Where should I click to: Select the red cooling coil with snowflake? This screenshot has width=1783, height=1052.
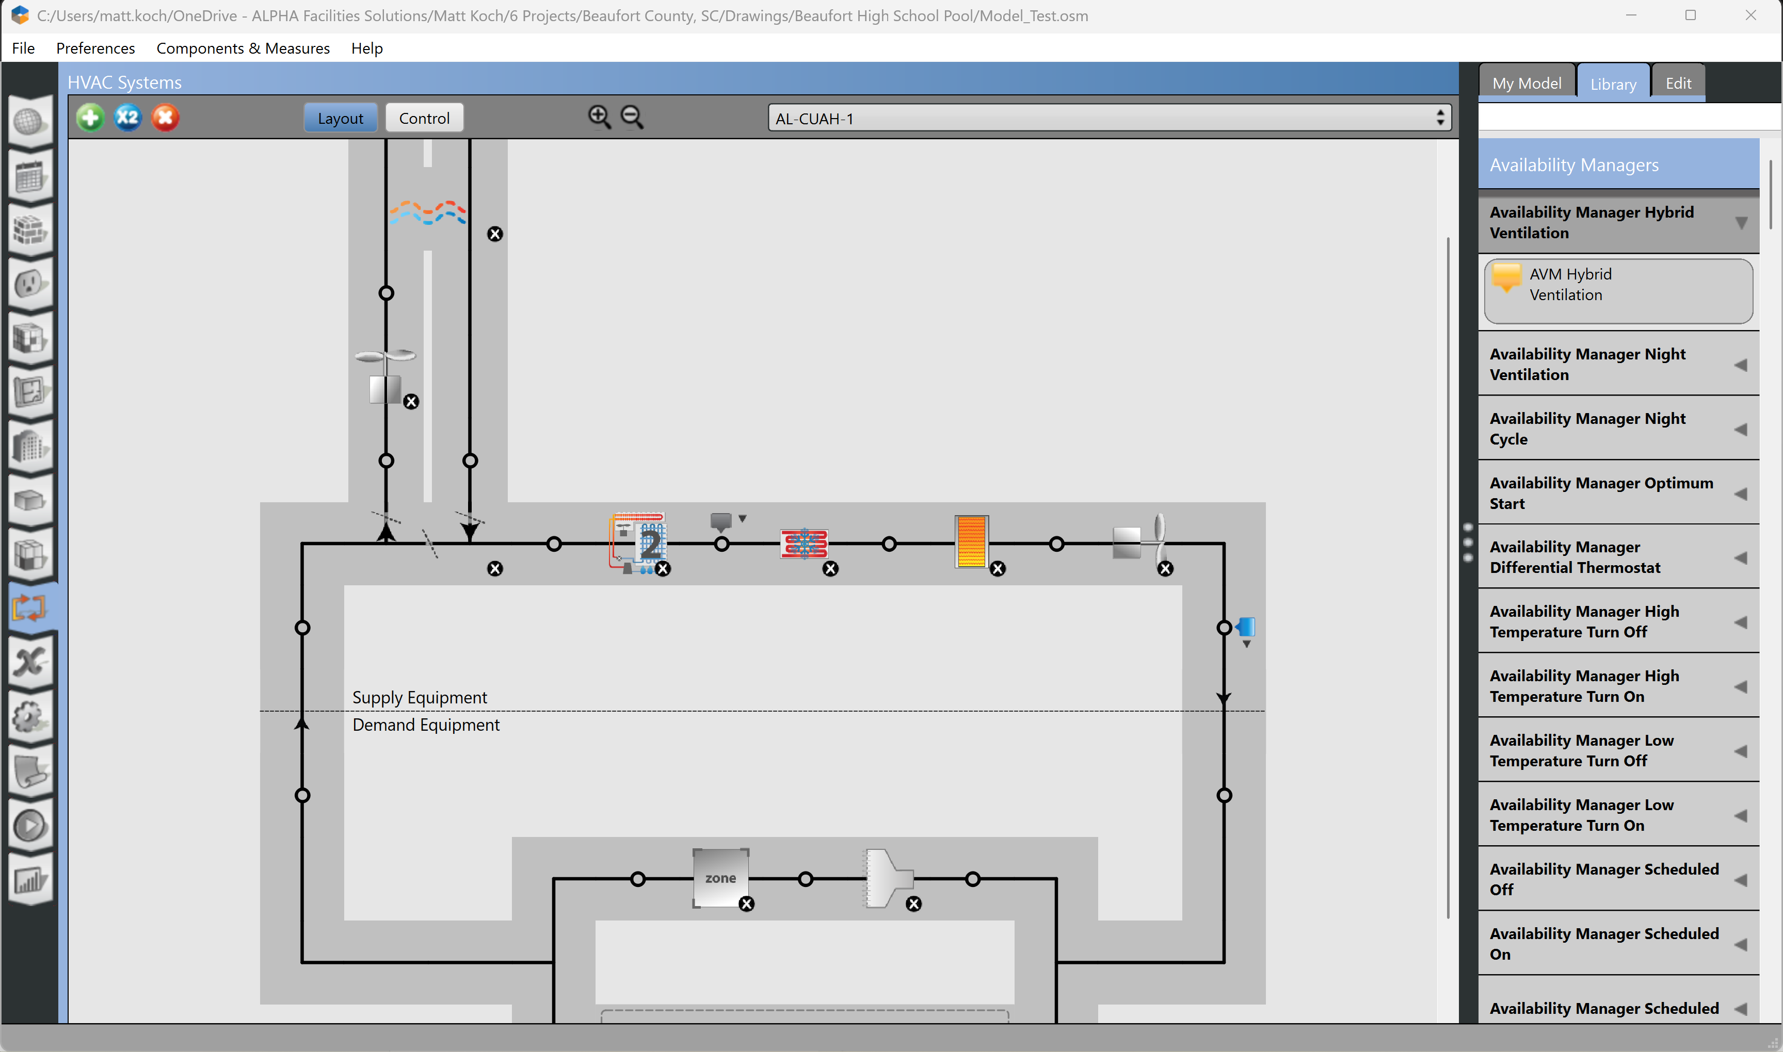[804, 544]
